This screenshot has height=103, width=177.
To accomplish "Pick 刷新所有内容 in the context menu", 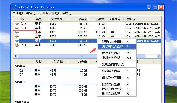I will tap(111, 71).
